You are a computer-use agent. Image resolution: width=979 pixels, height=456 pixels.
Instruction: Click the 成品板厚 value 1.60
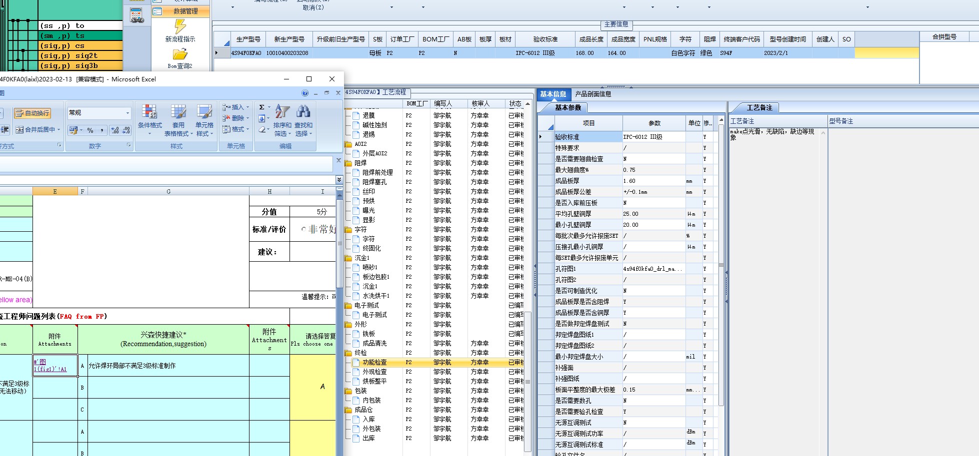click(x=654, y=181)
